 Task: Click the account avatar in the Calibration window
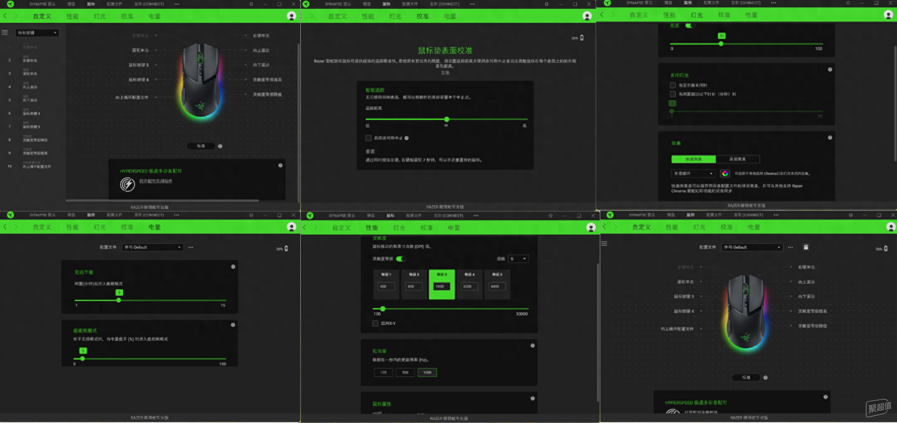[x=587, y=16]
